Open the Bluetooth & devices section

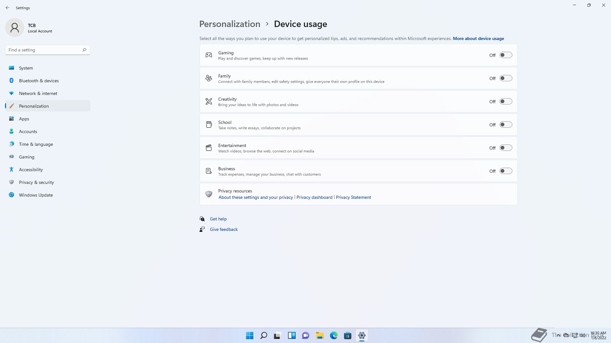click(39, 81)
